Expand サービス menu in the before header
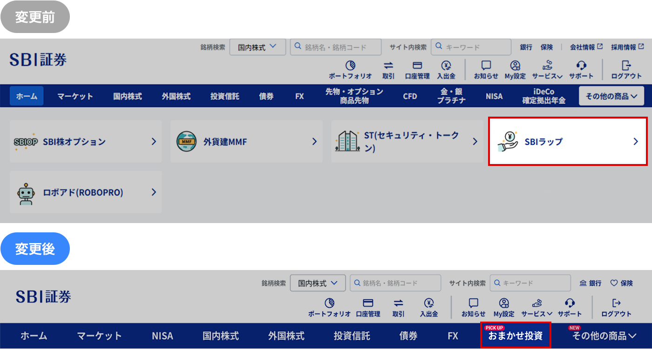The width and height of the screenshot is (652, 349). 547,70
